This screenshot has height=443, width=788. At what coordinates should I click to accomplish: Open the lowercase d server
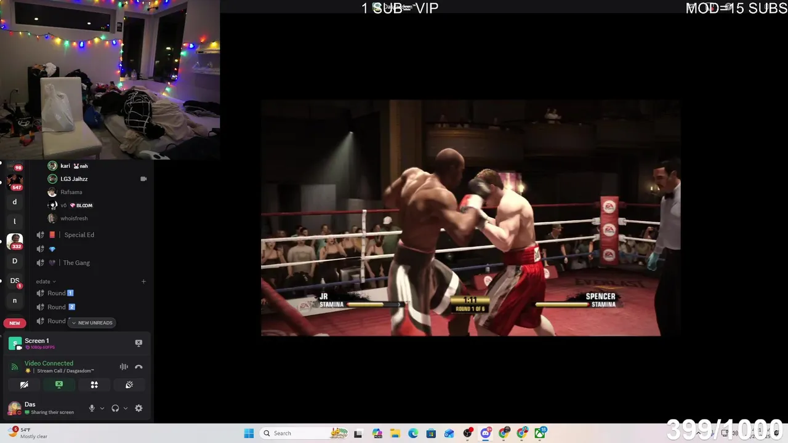[15, 202]
